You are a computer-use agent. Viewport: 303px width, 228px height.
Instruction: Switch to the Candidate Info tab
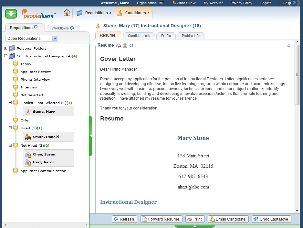pos(139,36)
